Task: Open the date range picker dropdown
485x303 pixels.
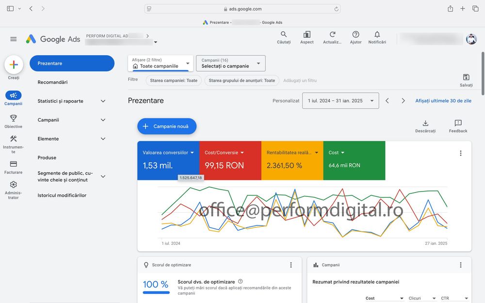Action: [x=340, y=101]
